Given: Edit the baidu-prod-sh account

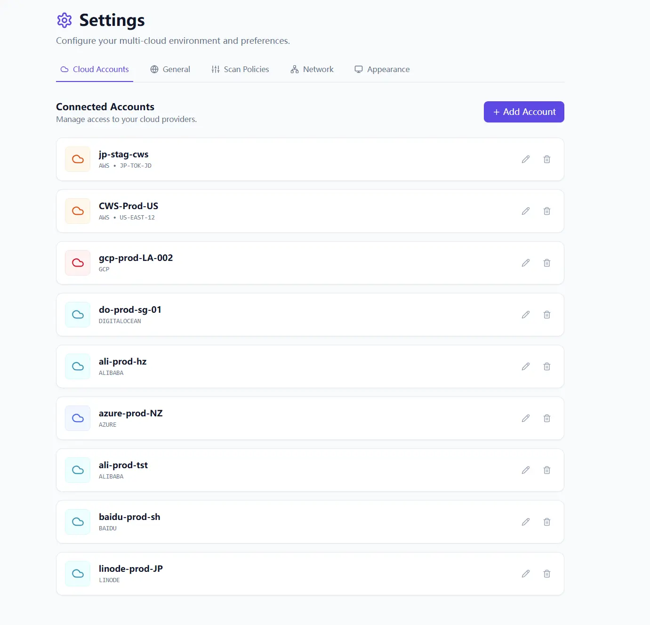Looking at the screenshot, I should 526,522.
